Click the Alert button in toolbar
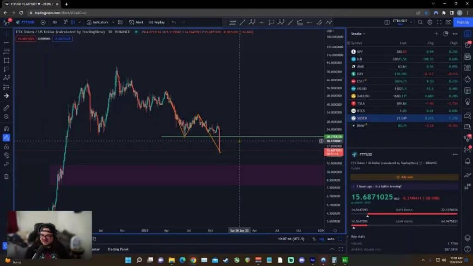Screen dimensions: 473x266 point(136,22)
